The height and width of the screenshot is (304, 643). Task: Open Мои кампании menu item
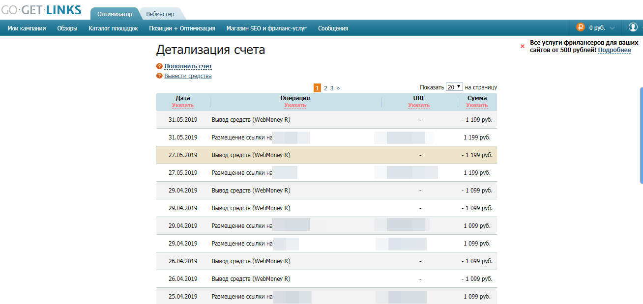click(x=27, y=28)
